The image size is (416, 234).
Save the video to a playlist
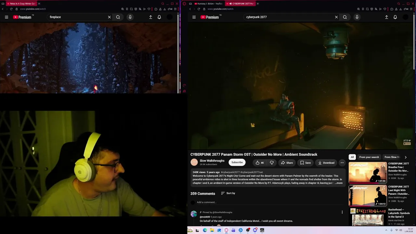pos(305,163)
